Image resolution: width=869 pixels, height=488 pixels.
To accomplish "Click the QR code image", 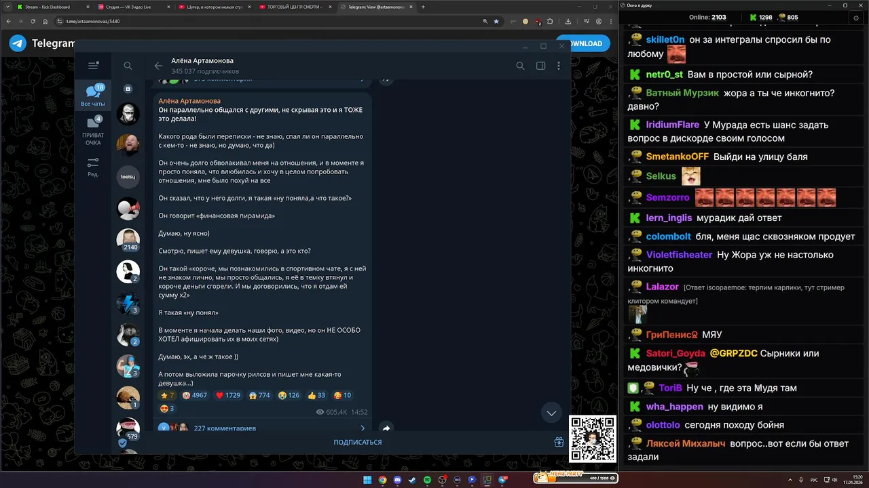I will coord(592,439).
